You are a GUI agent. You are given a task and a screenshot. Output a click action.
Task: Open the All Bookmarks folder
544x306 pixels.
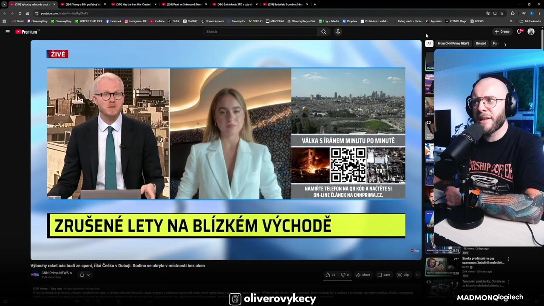(x=530, y=21)
